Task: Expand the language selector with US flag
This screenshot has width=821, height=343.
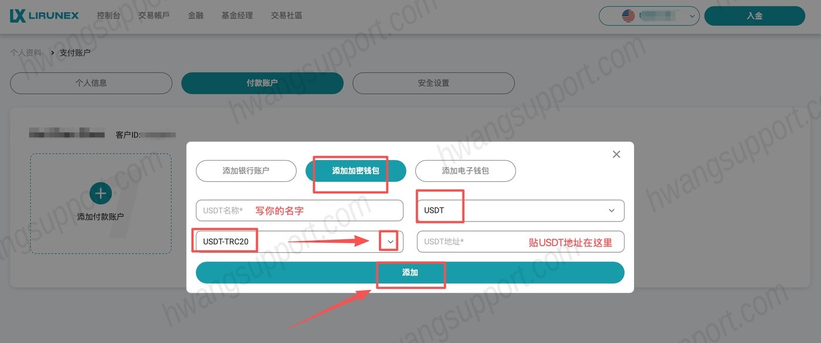Action: 649,16
